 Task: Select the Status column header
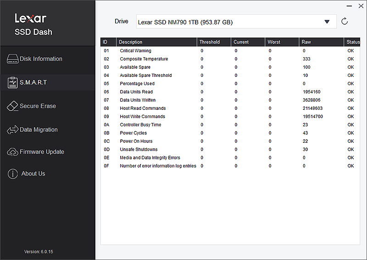[x=353, y=42]
